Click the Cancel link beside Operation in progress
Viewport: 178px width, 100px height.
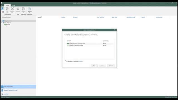(x=80, y=61)
